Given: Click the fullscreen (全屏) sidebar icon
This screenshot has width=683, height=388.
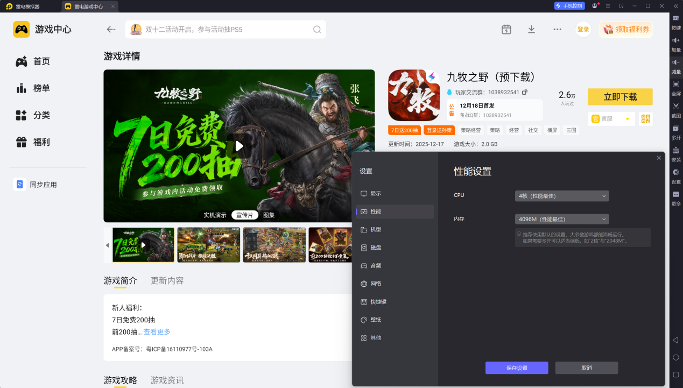Looking at the screenshot, I should point(675,84).
